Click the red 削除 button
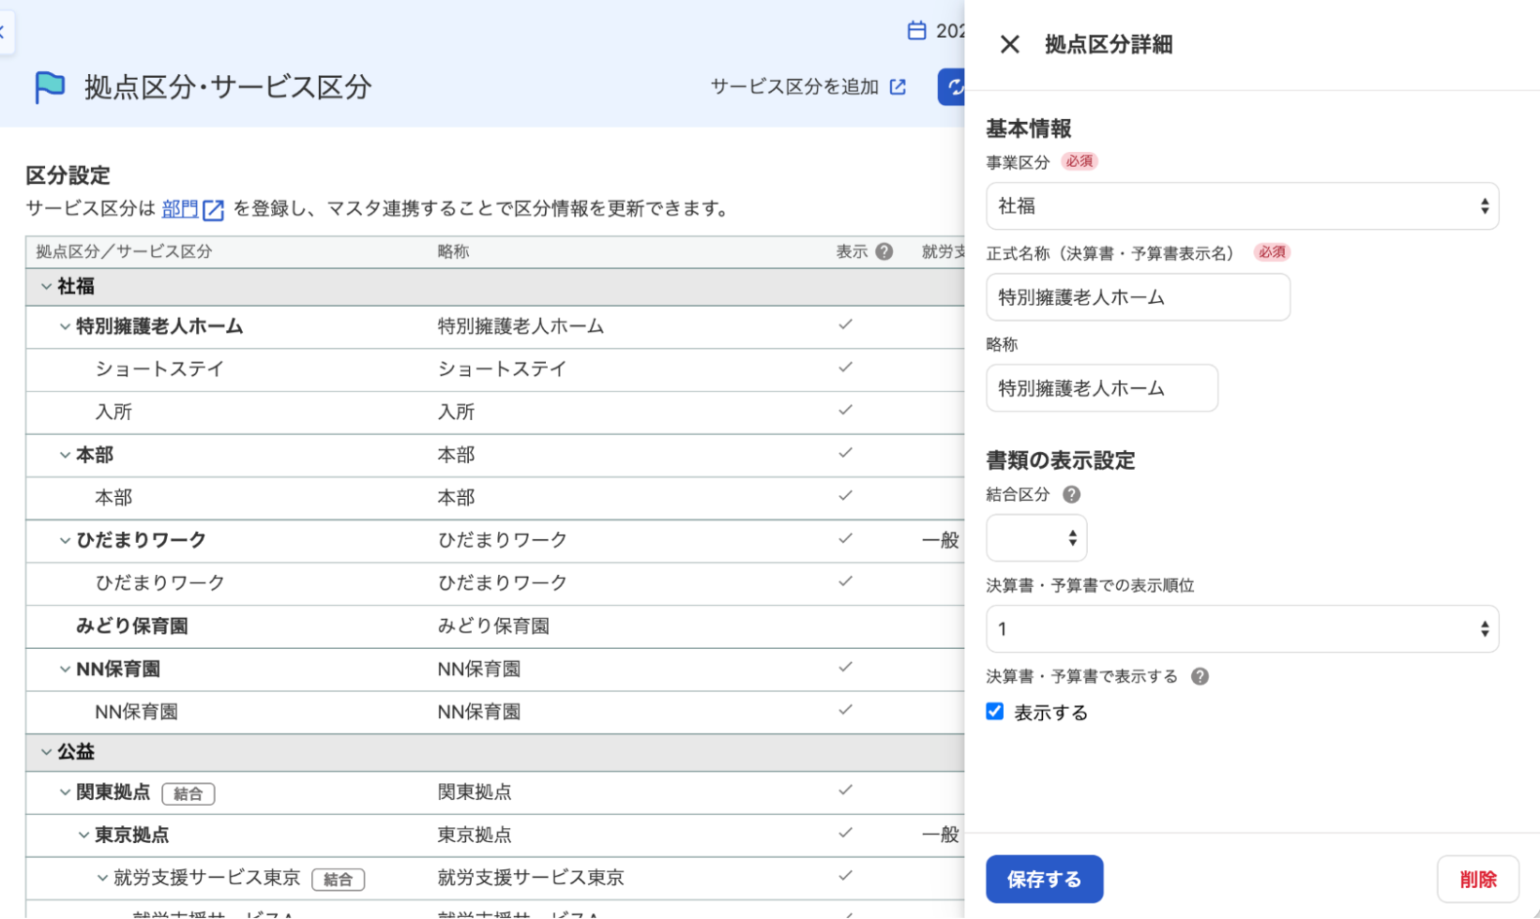The height and width of the screenshot is (919, 1540). pyautogui.click(x=1478, y=880)
